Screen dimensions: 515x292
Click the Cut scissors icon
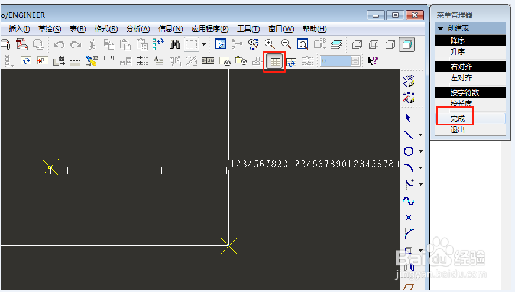[92, 44]
